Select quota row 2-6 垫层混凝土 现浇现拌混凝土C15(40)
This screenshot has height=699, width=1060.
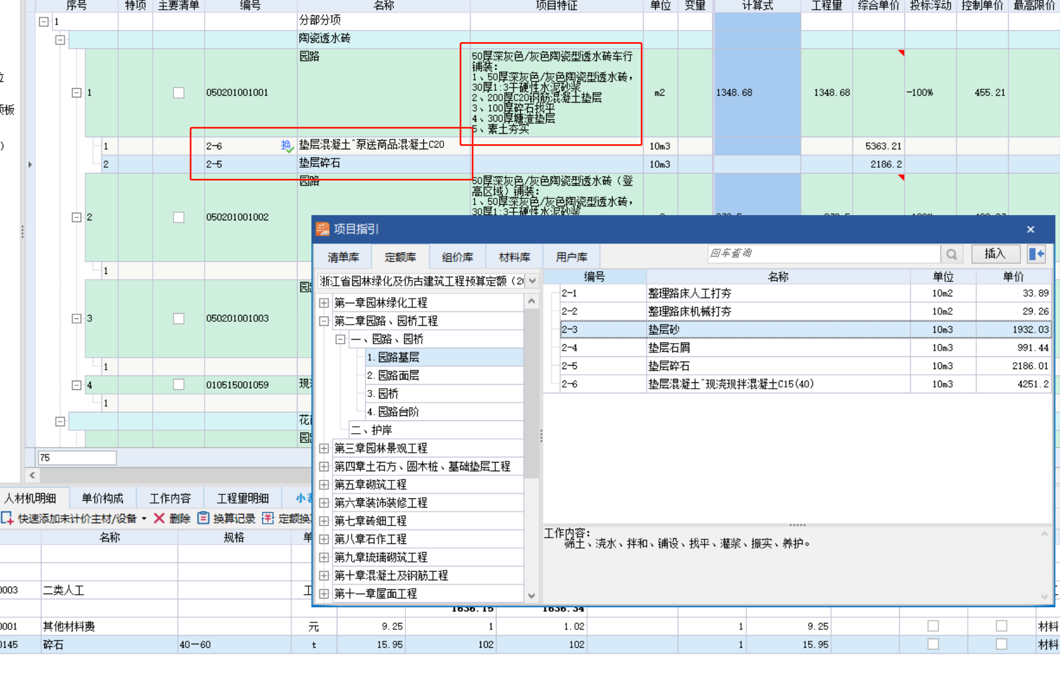click(x=805, y=384)
